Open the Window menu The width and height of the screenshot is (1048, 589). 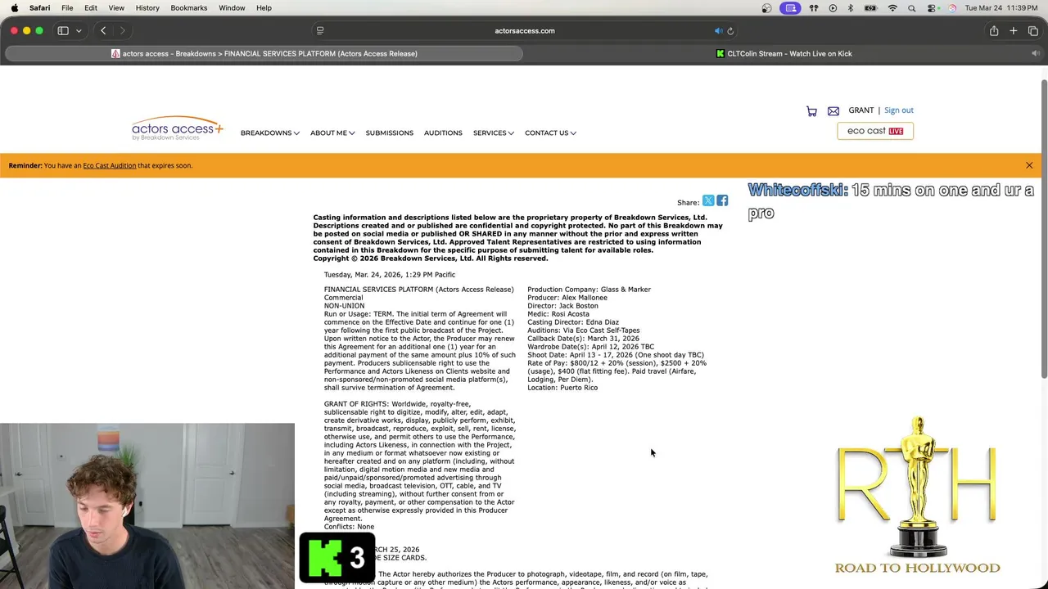click(x=232, y=8)
